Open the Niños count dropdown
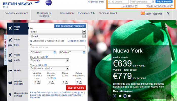177x101 pixels. [65, 82]
